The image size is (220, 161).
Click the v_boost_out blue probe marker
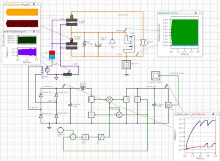166,86
